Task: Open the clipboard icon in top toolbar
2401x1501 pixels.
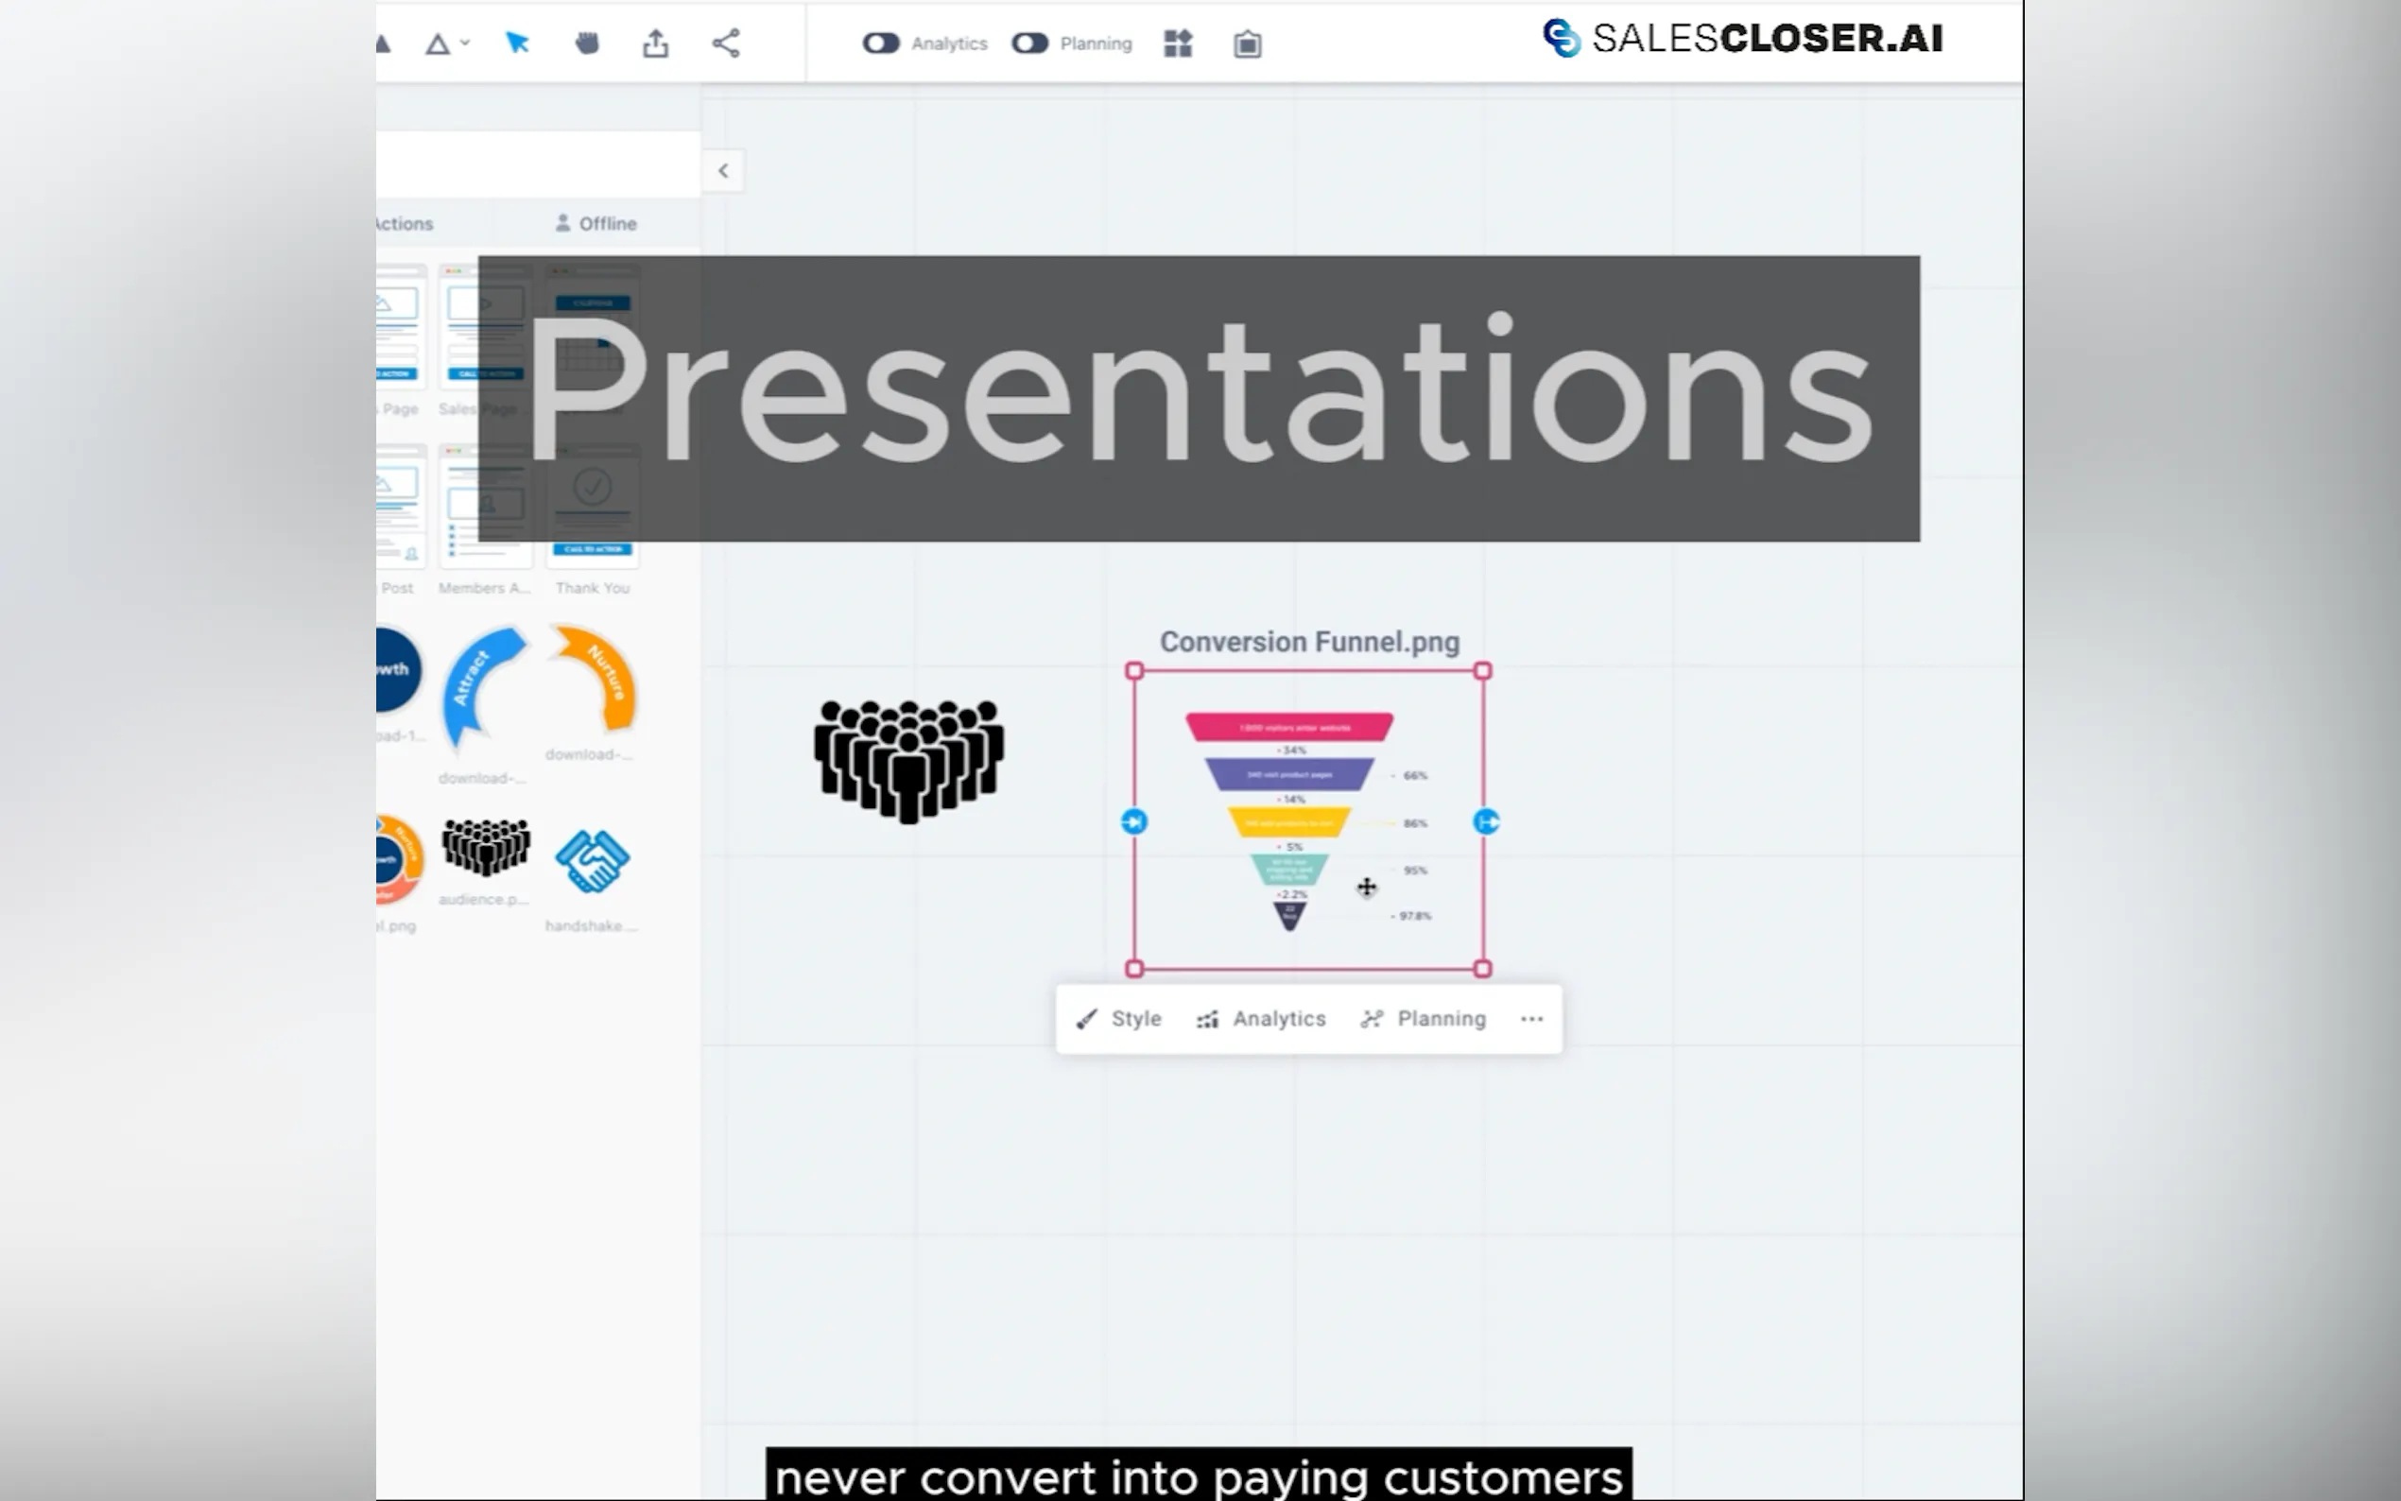Action: (x=1247, y=43)
